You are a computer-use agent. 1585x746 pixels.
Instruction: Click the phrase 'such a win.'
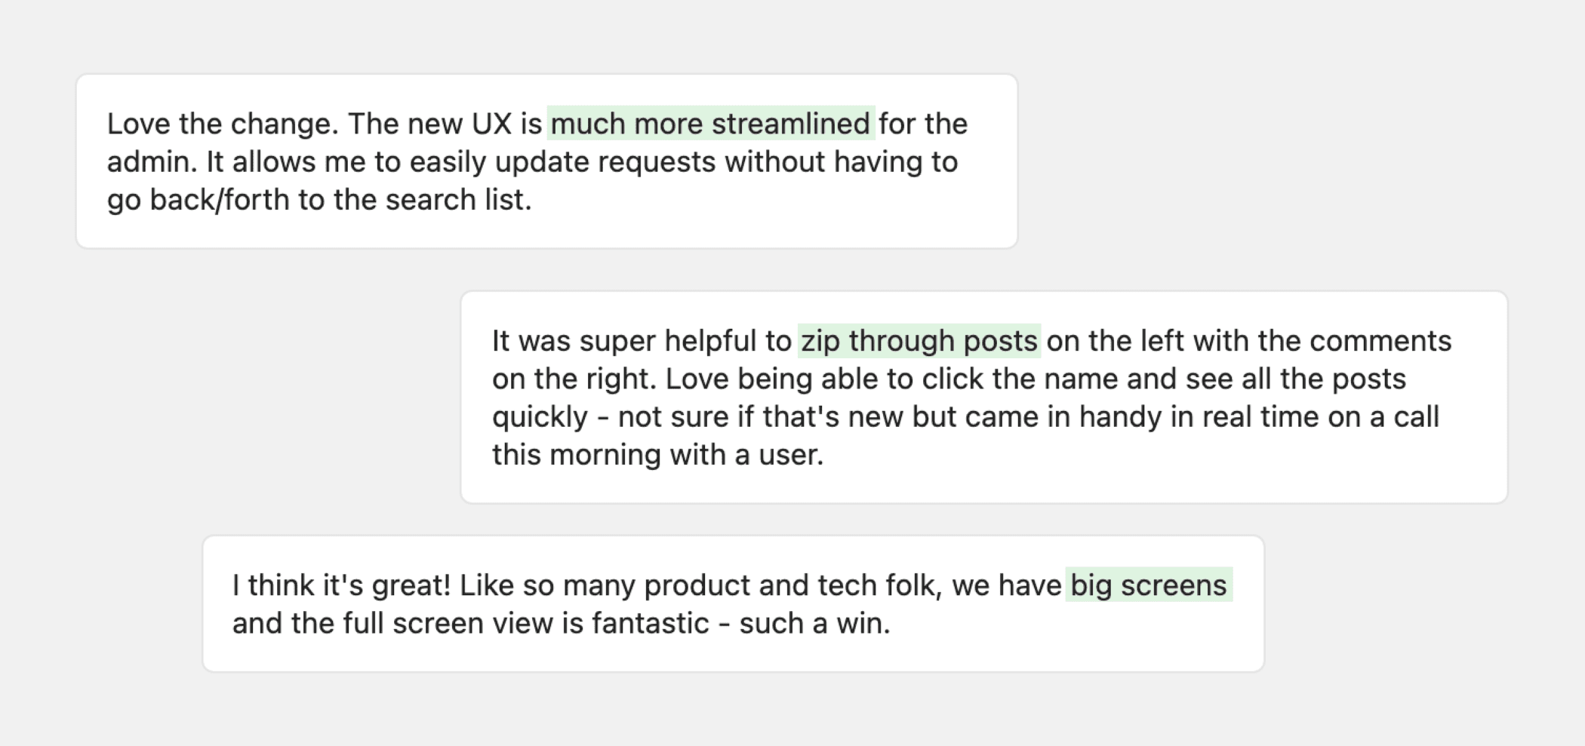click(815, 624)
